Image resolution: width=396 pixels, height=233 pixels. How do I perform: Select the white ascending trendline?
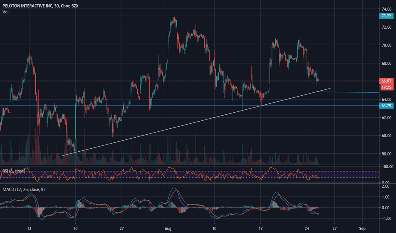196,122
